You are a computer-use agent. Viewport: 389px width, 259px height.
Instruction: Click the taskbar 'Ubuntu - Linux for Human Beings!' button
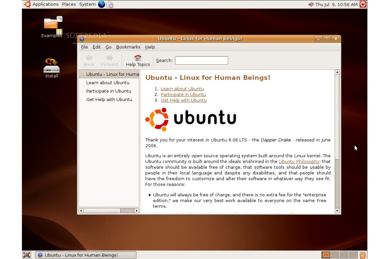[x=86, y=255]
